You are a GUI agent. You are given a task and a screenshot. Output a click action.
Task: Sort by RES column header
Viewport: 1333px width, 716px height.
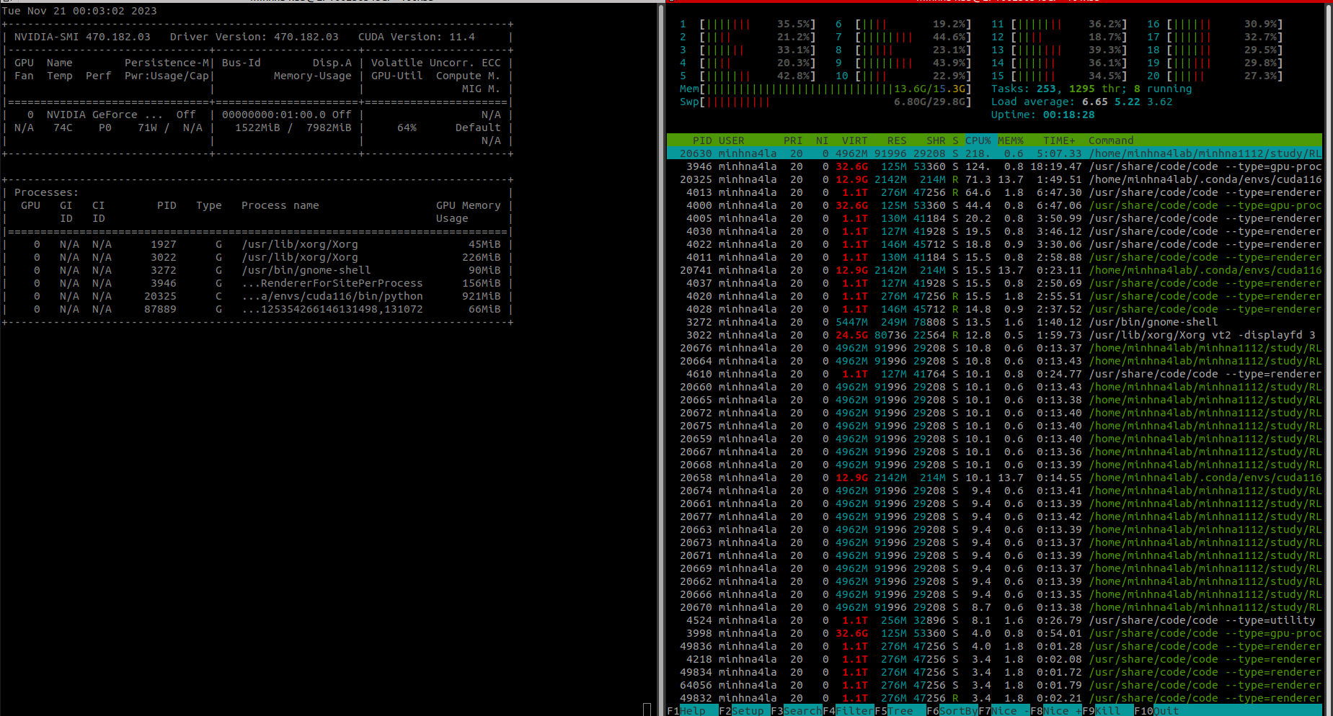[897, 140]
